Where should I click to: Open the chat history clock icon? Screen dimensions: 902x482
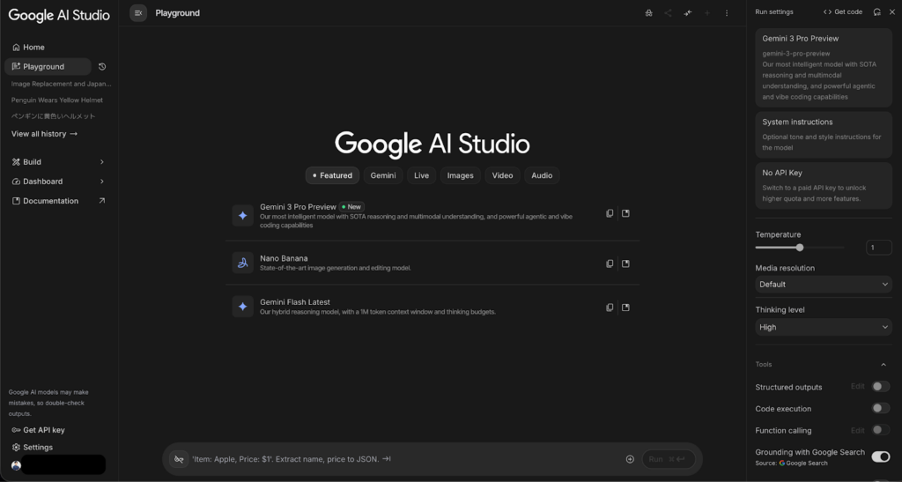point(102,67)
